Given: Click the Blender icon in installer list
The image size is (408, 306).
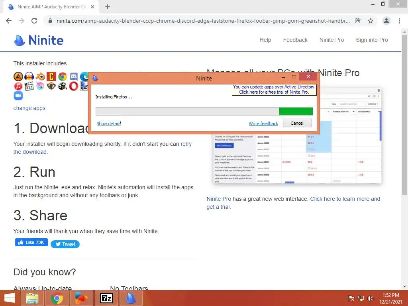Looking at the screenshot, I should coord(40,76).
